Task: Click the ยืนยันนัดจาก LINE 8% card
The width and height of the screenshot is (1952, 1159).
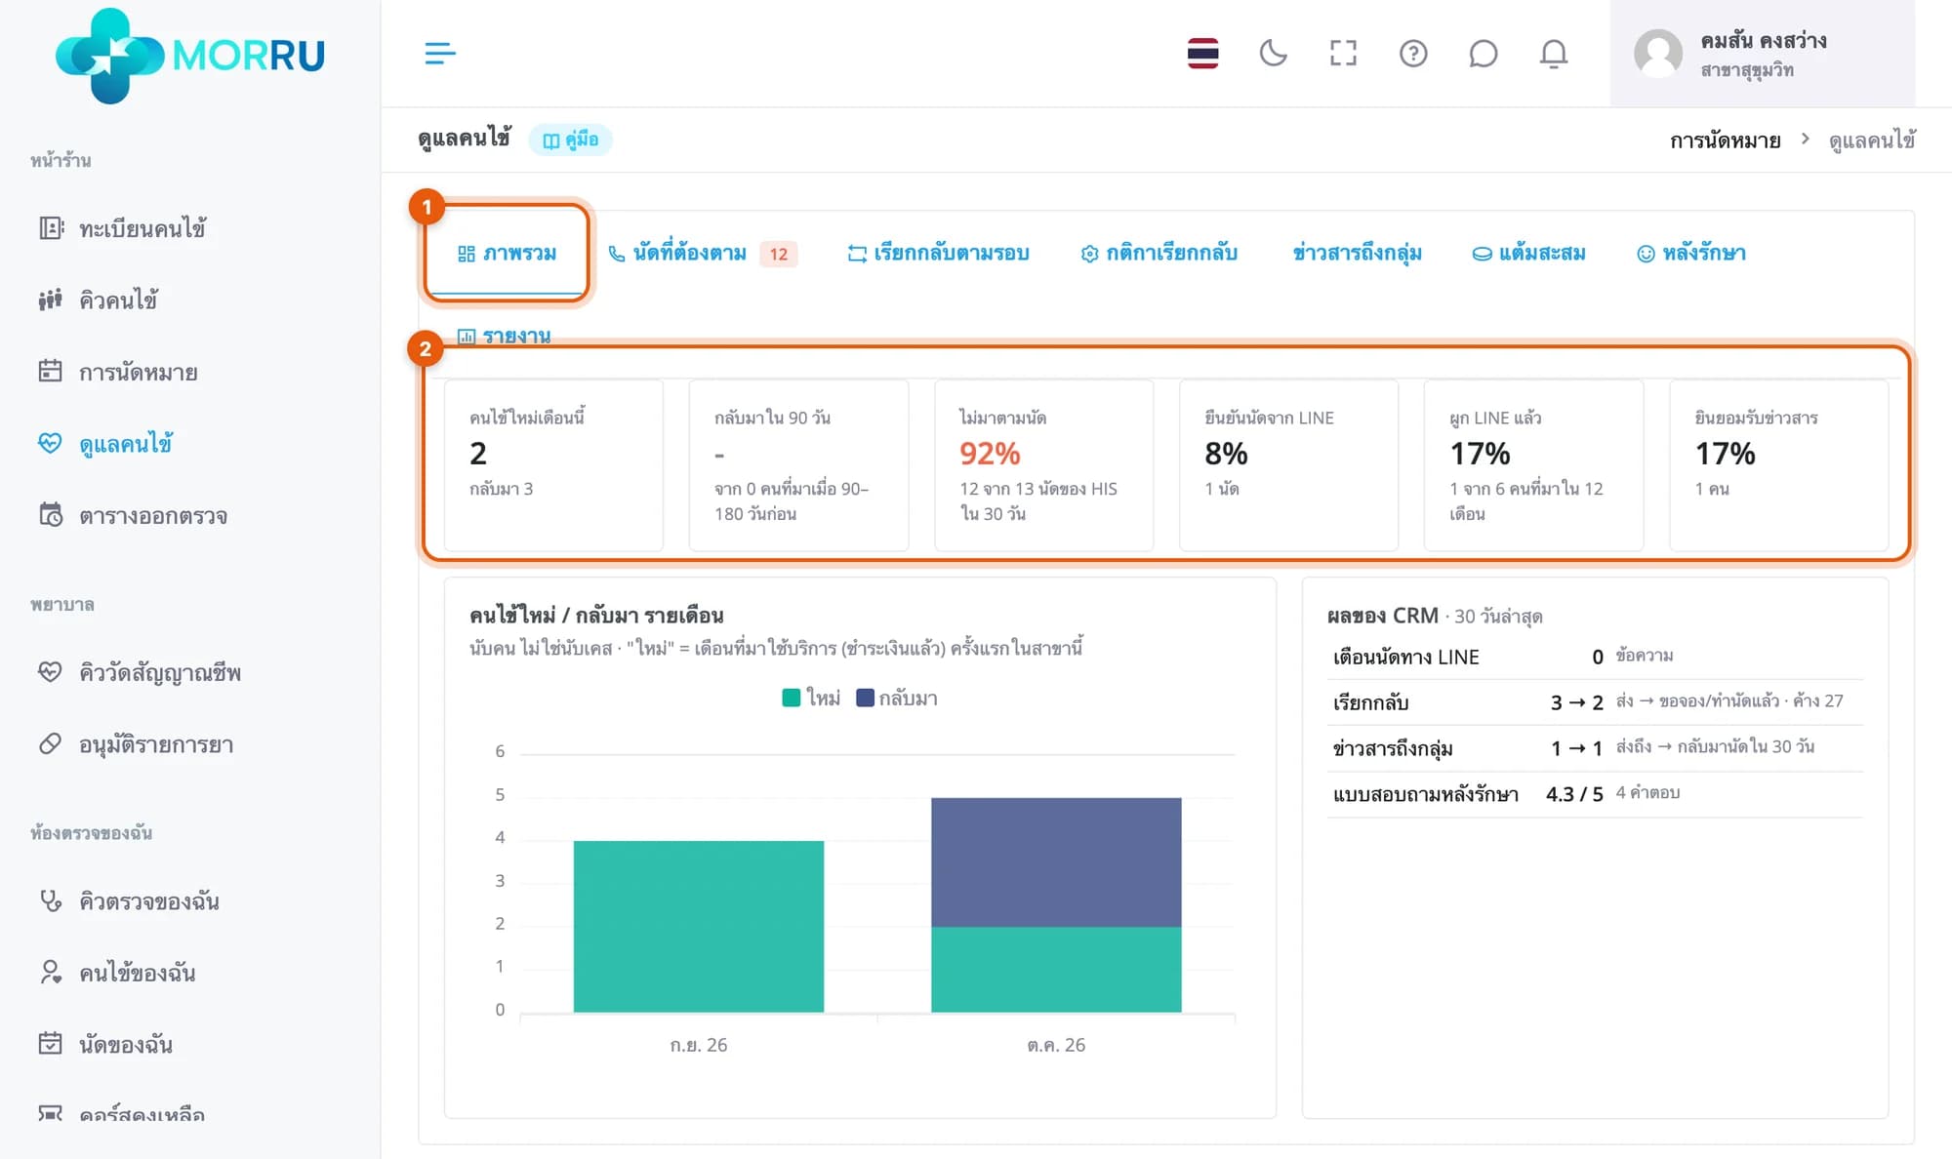Action: (1288, 465)
